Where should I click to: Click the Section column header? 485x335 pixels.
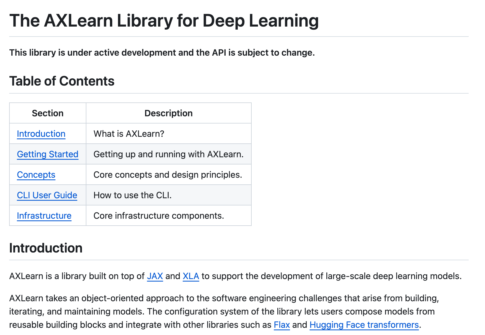pyautogui.click(x=47, y=113)
